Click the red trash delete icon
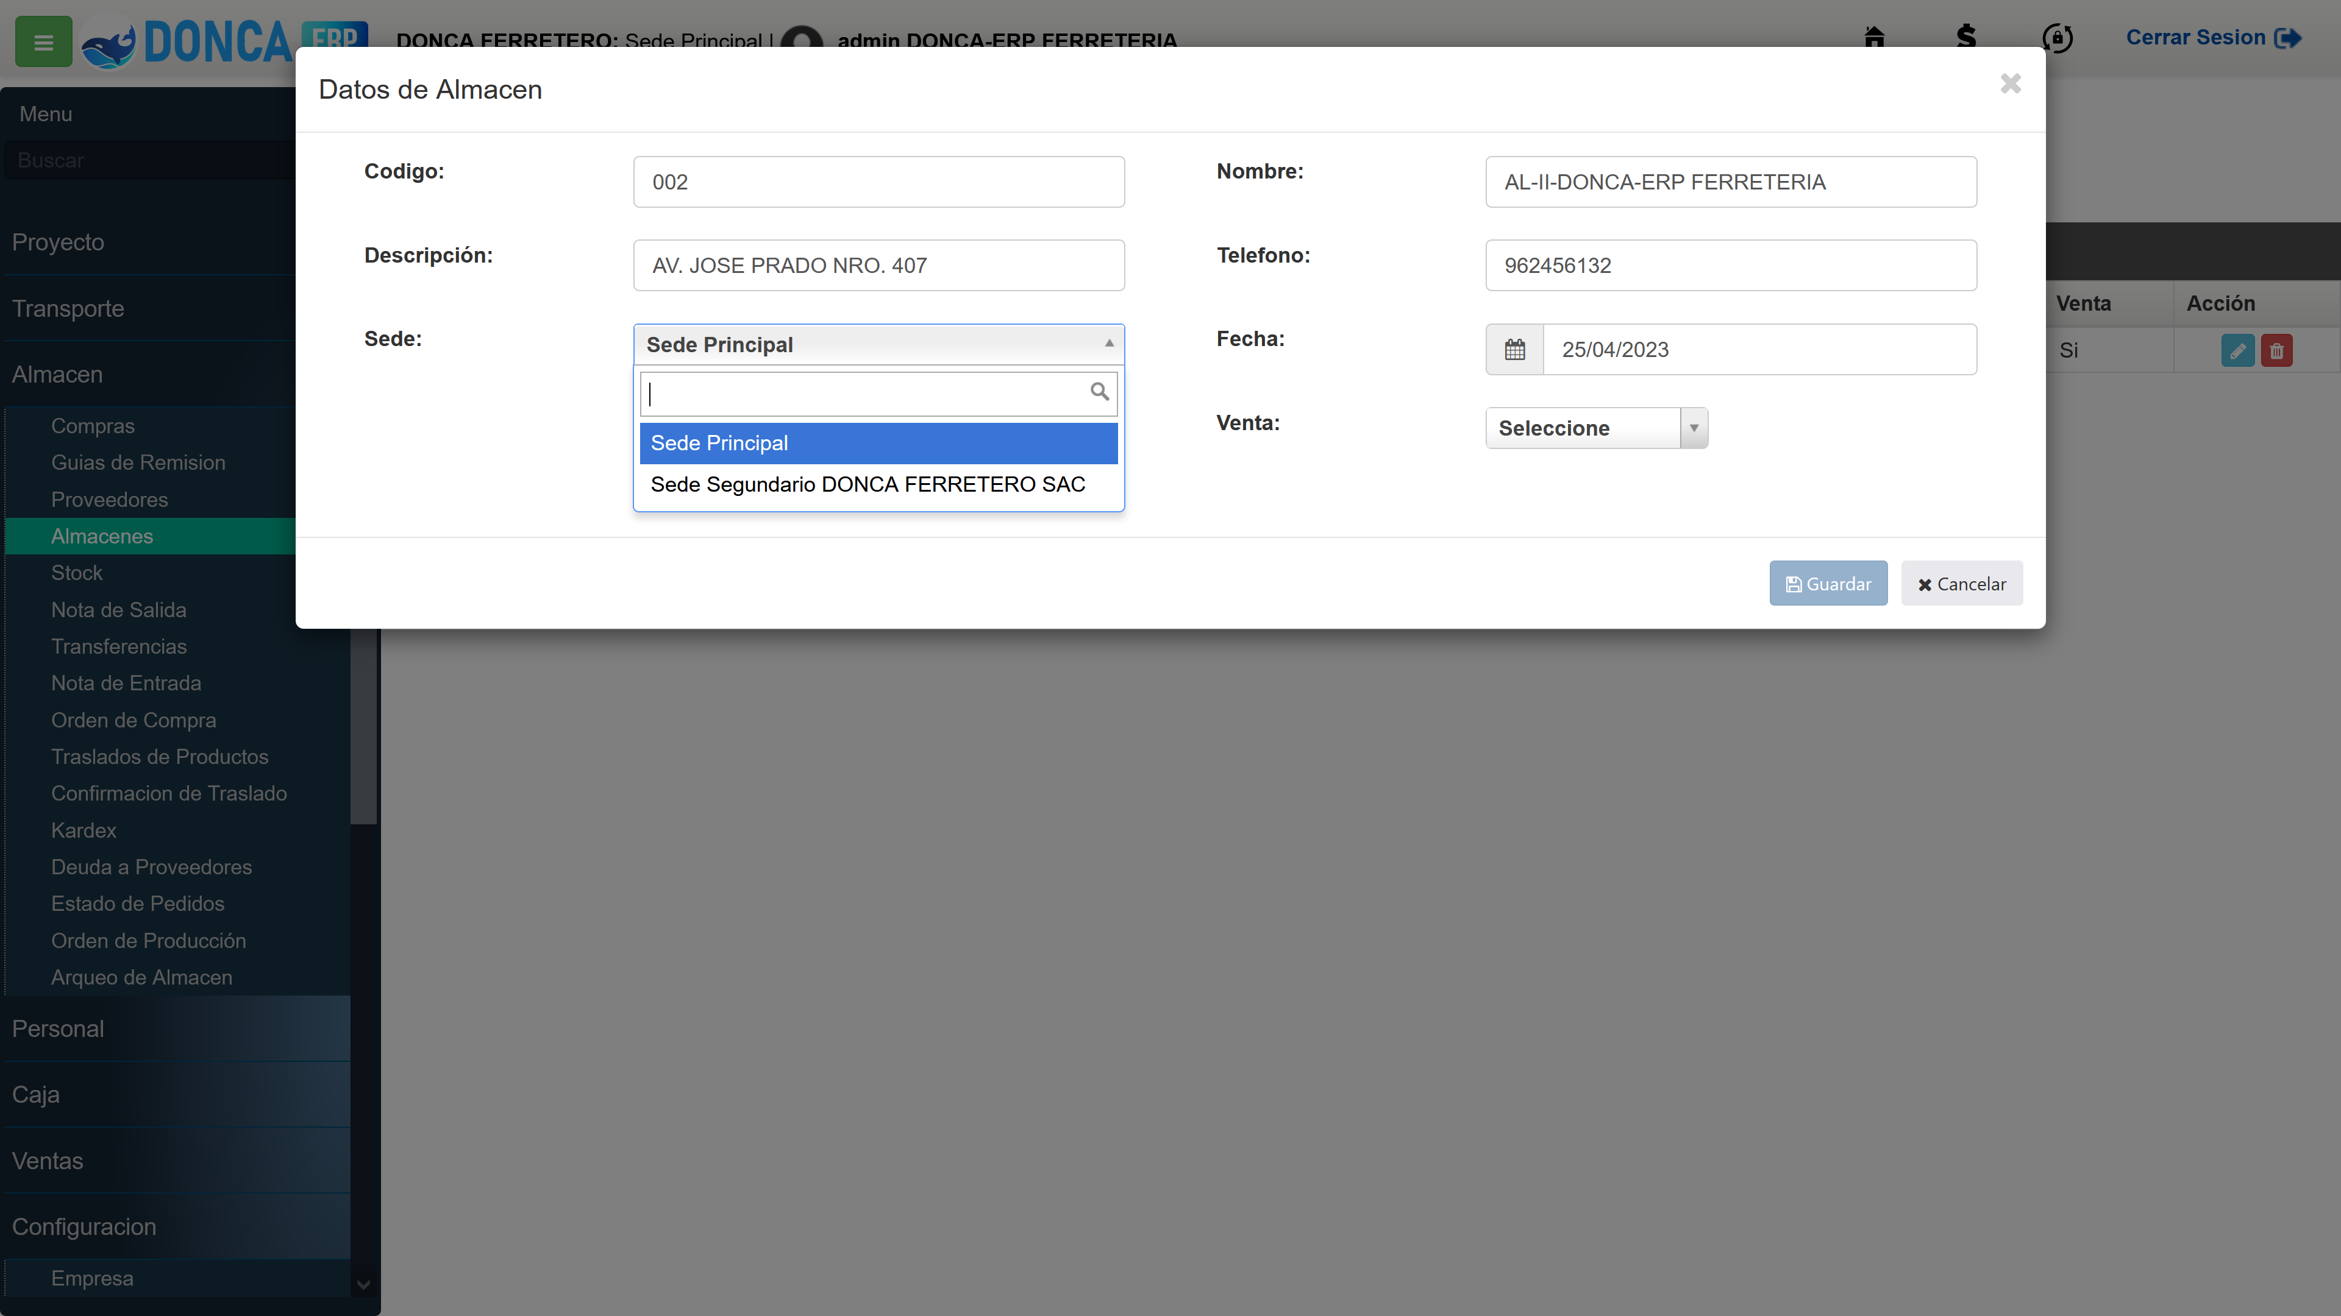 (2276, 350)
